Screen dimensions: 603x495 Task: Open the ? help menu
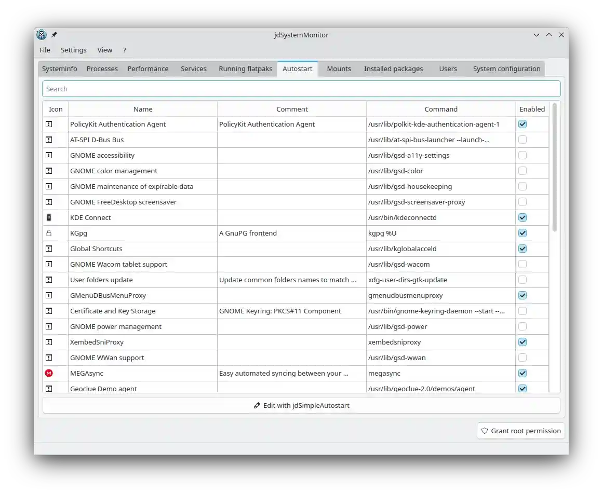[124, 50]
